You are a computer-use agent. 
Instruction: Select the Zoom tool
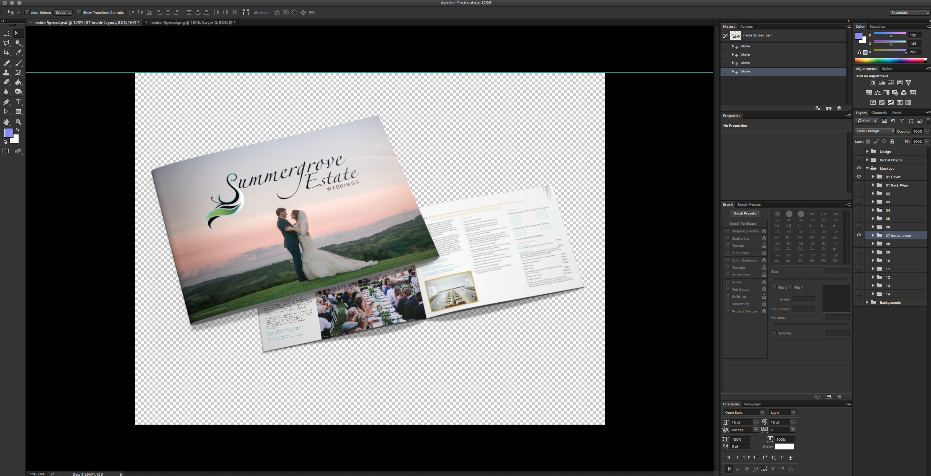coord(18,122)
